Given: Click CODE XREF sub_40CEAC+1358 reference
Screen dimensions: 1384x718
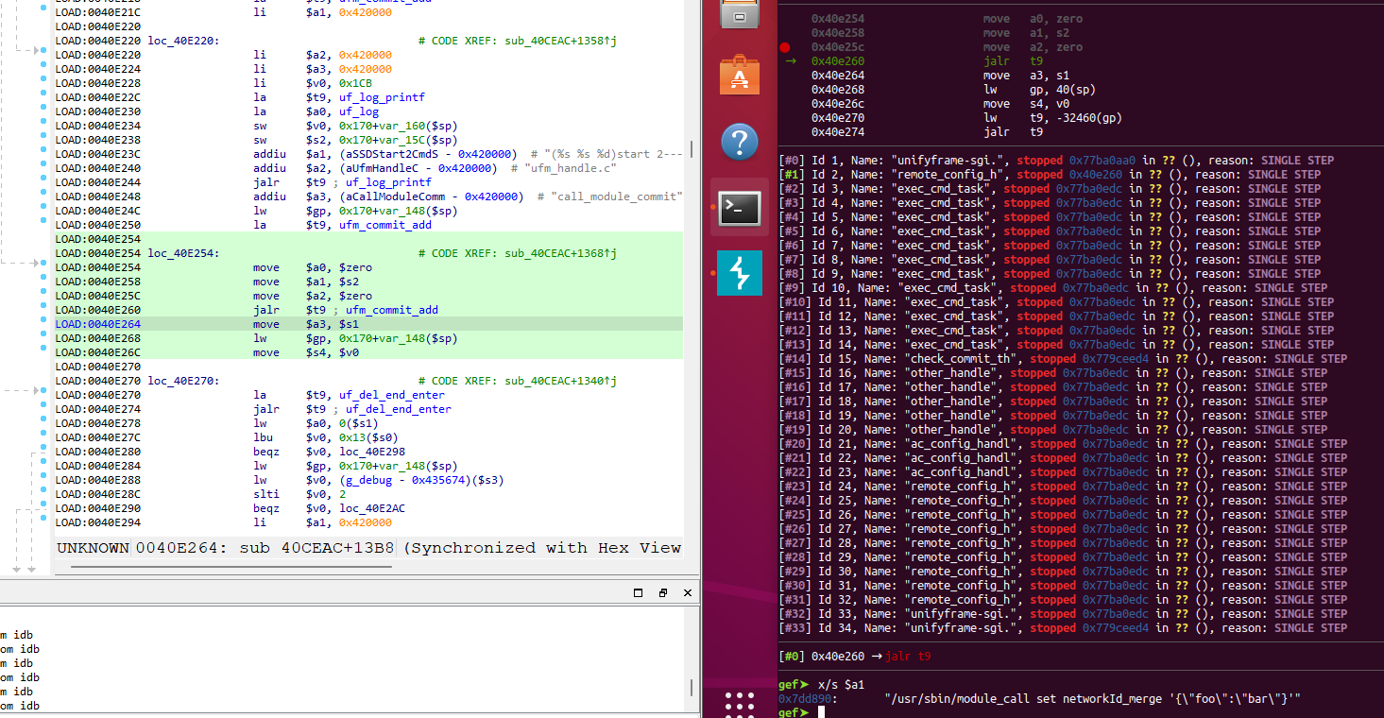Looking at the screenshot, I should click(518, 41).
